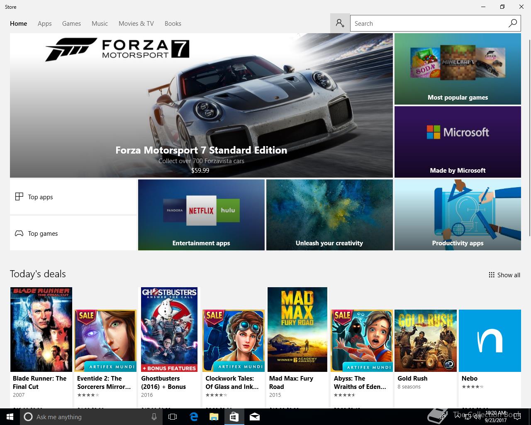531x425 pixels.
Task: Click the Top apps grid icon
Action: (x=19, y=197)
